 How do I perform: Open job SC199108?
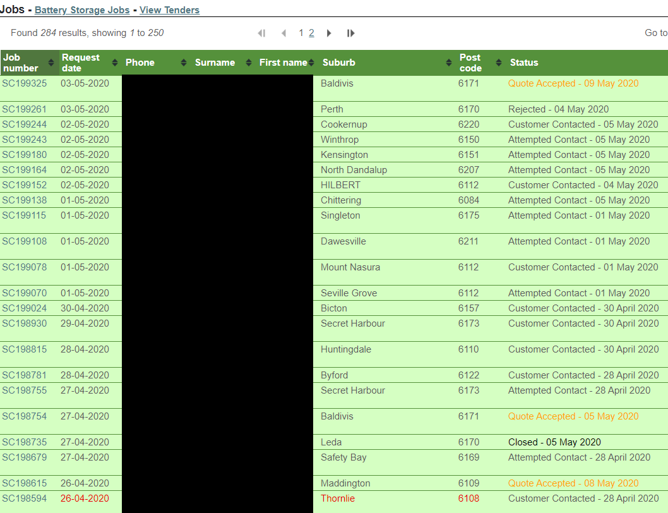tap(24, 241)
